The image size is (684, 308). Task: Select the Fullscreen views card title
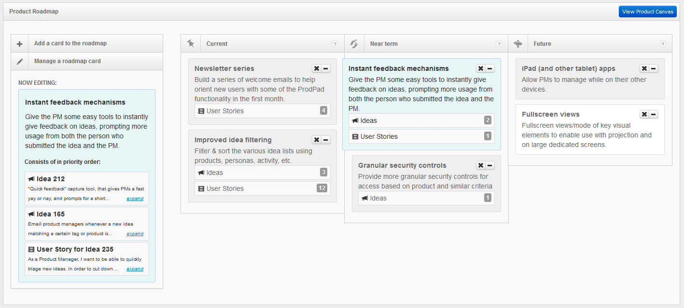[551, 114]
